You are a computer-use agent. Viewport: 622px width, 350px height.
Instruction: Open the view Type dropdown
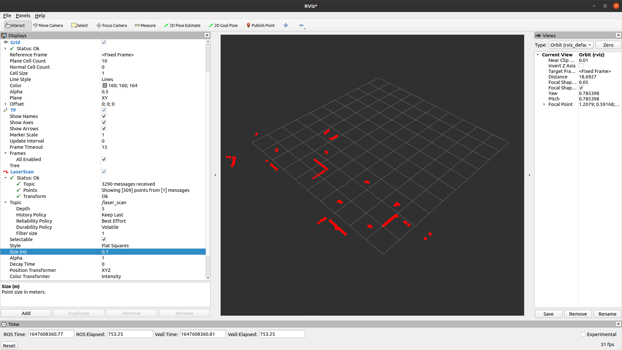(x=571, y=45)
